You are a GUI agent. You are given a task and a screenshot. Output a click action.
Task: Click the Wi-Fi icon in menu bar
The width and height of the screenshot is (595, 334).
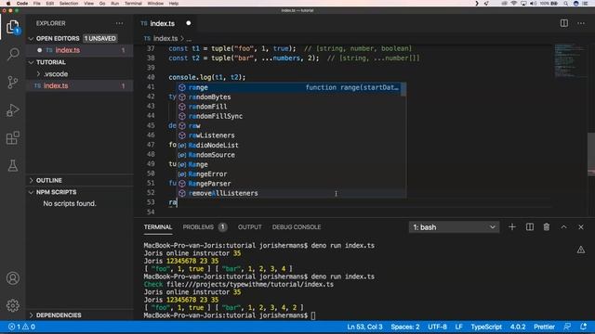pyautogui.click(x=514, y=3)
